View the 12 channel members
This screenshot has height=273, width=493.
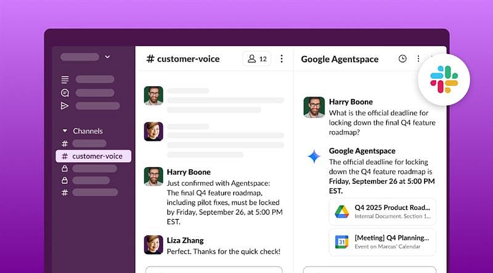257,59
